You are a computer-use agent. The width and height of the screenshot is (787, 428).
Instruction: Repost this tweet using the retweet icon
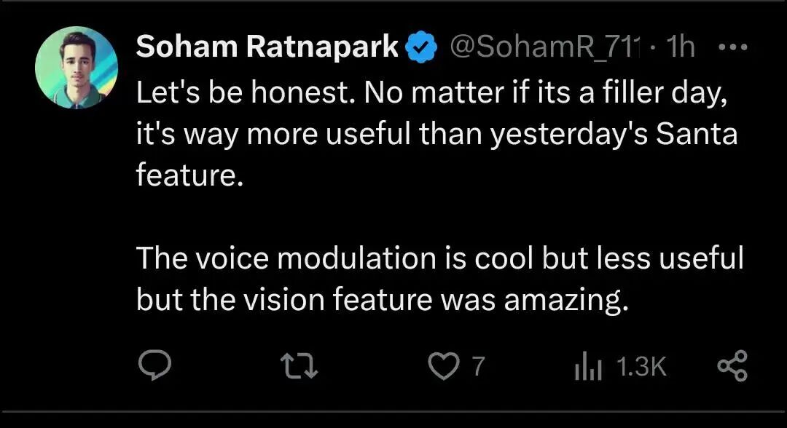(300, 366)
